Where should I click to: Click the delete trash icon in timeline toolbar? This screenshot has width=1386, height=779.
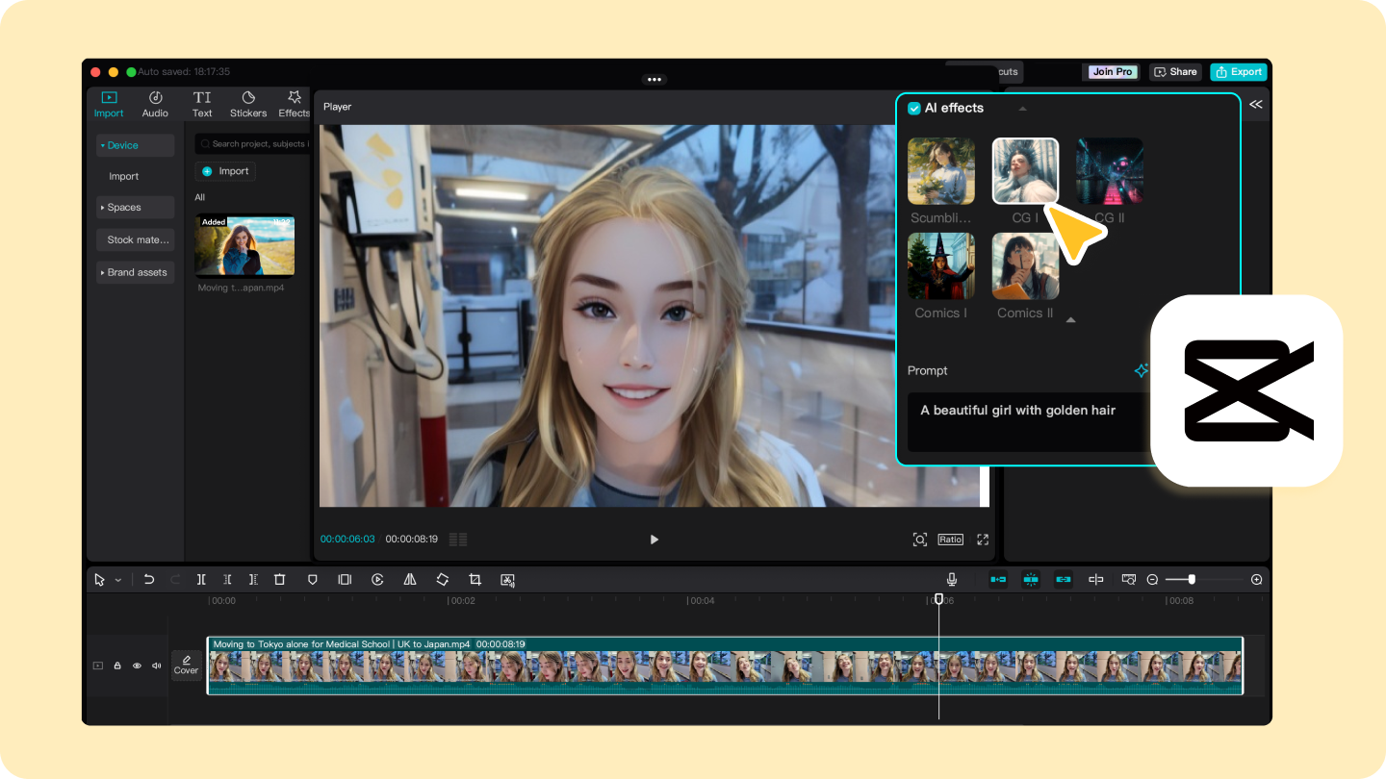click(x=280, y=580)
